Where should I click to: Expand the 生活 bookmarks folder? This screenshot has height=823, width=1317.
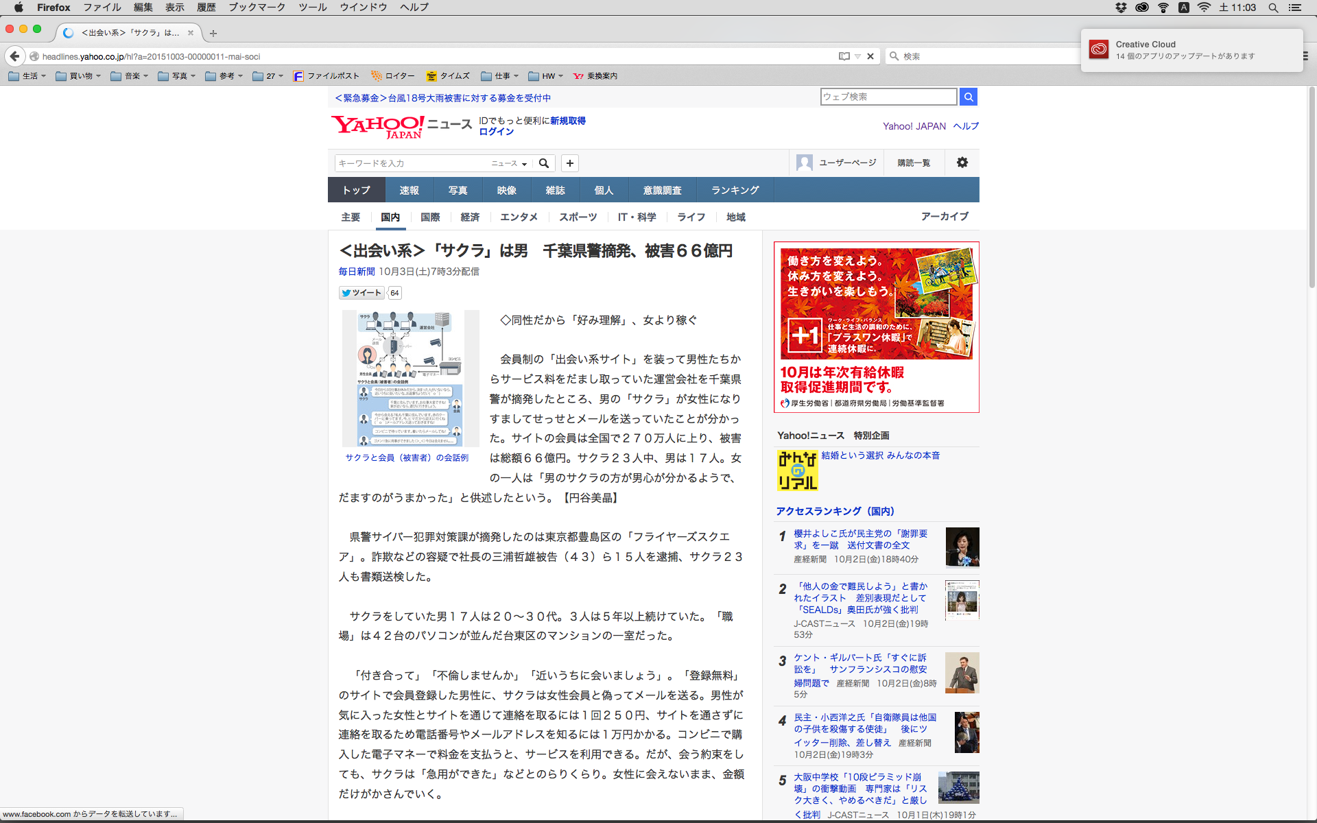[27, 76]
